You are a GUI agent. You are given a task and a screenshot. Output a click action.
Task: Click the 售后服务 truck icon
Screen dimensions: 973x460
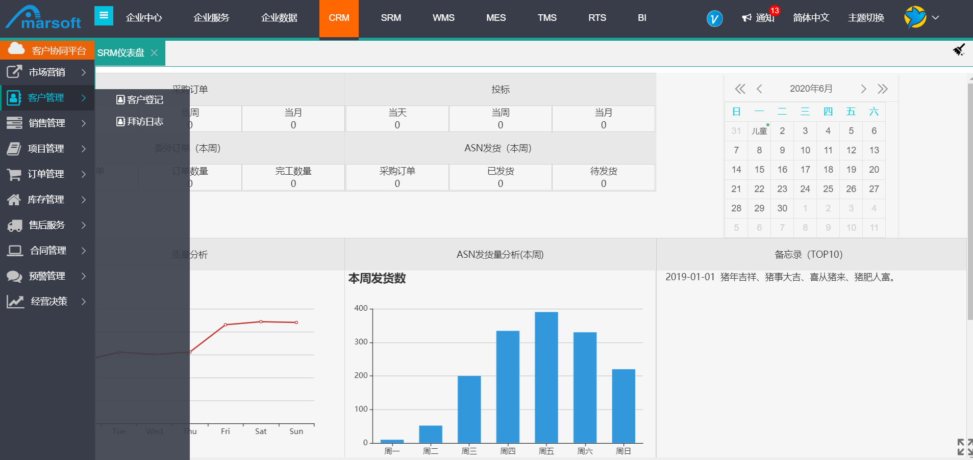tap(15, 225)
